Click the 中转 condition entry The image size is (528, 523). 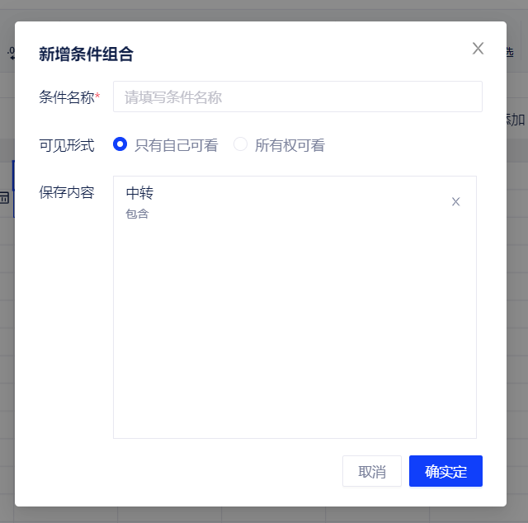pos(139,193)
